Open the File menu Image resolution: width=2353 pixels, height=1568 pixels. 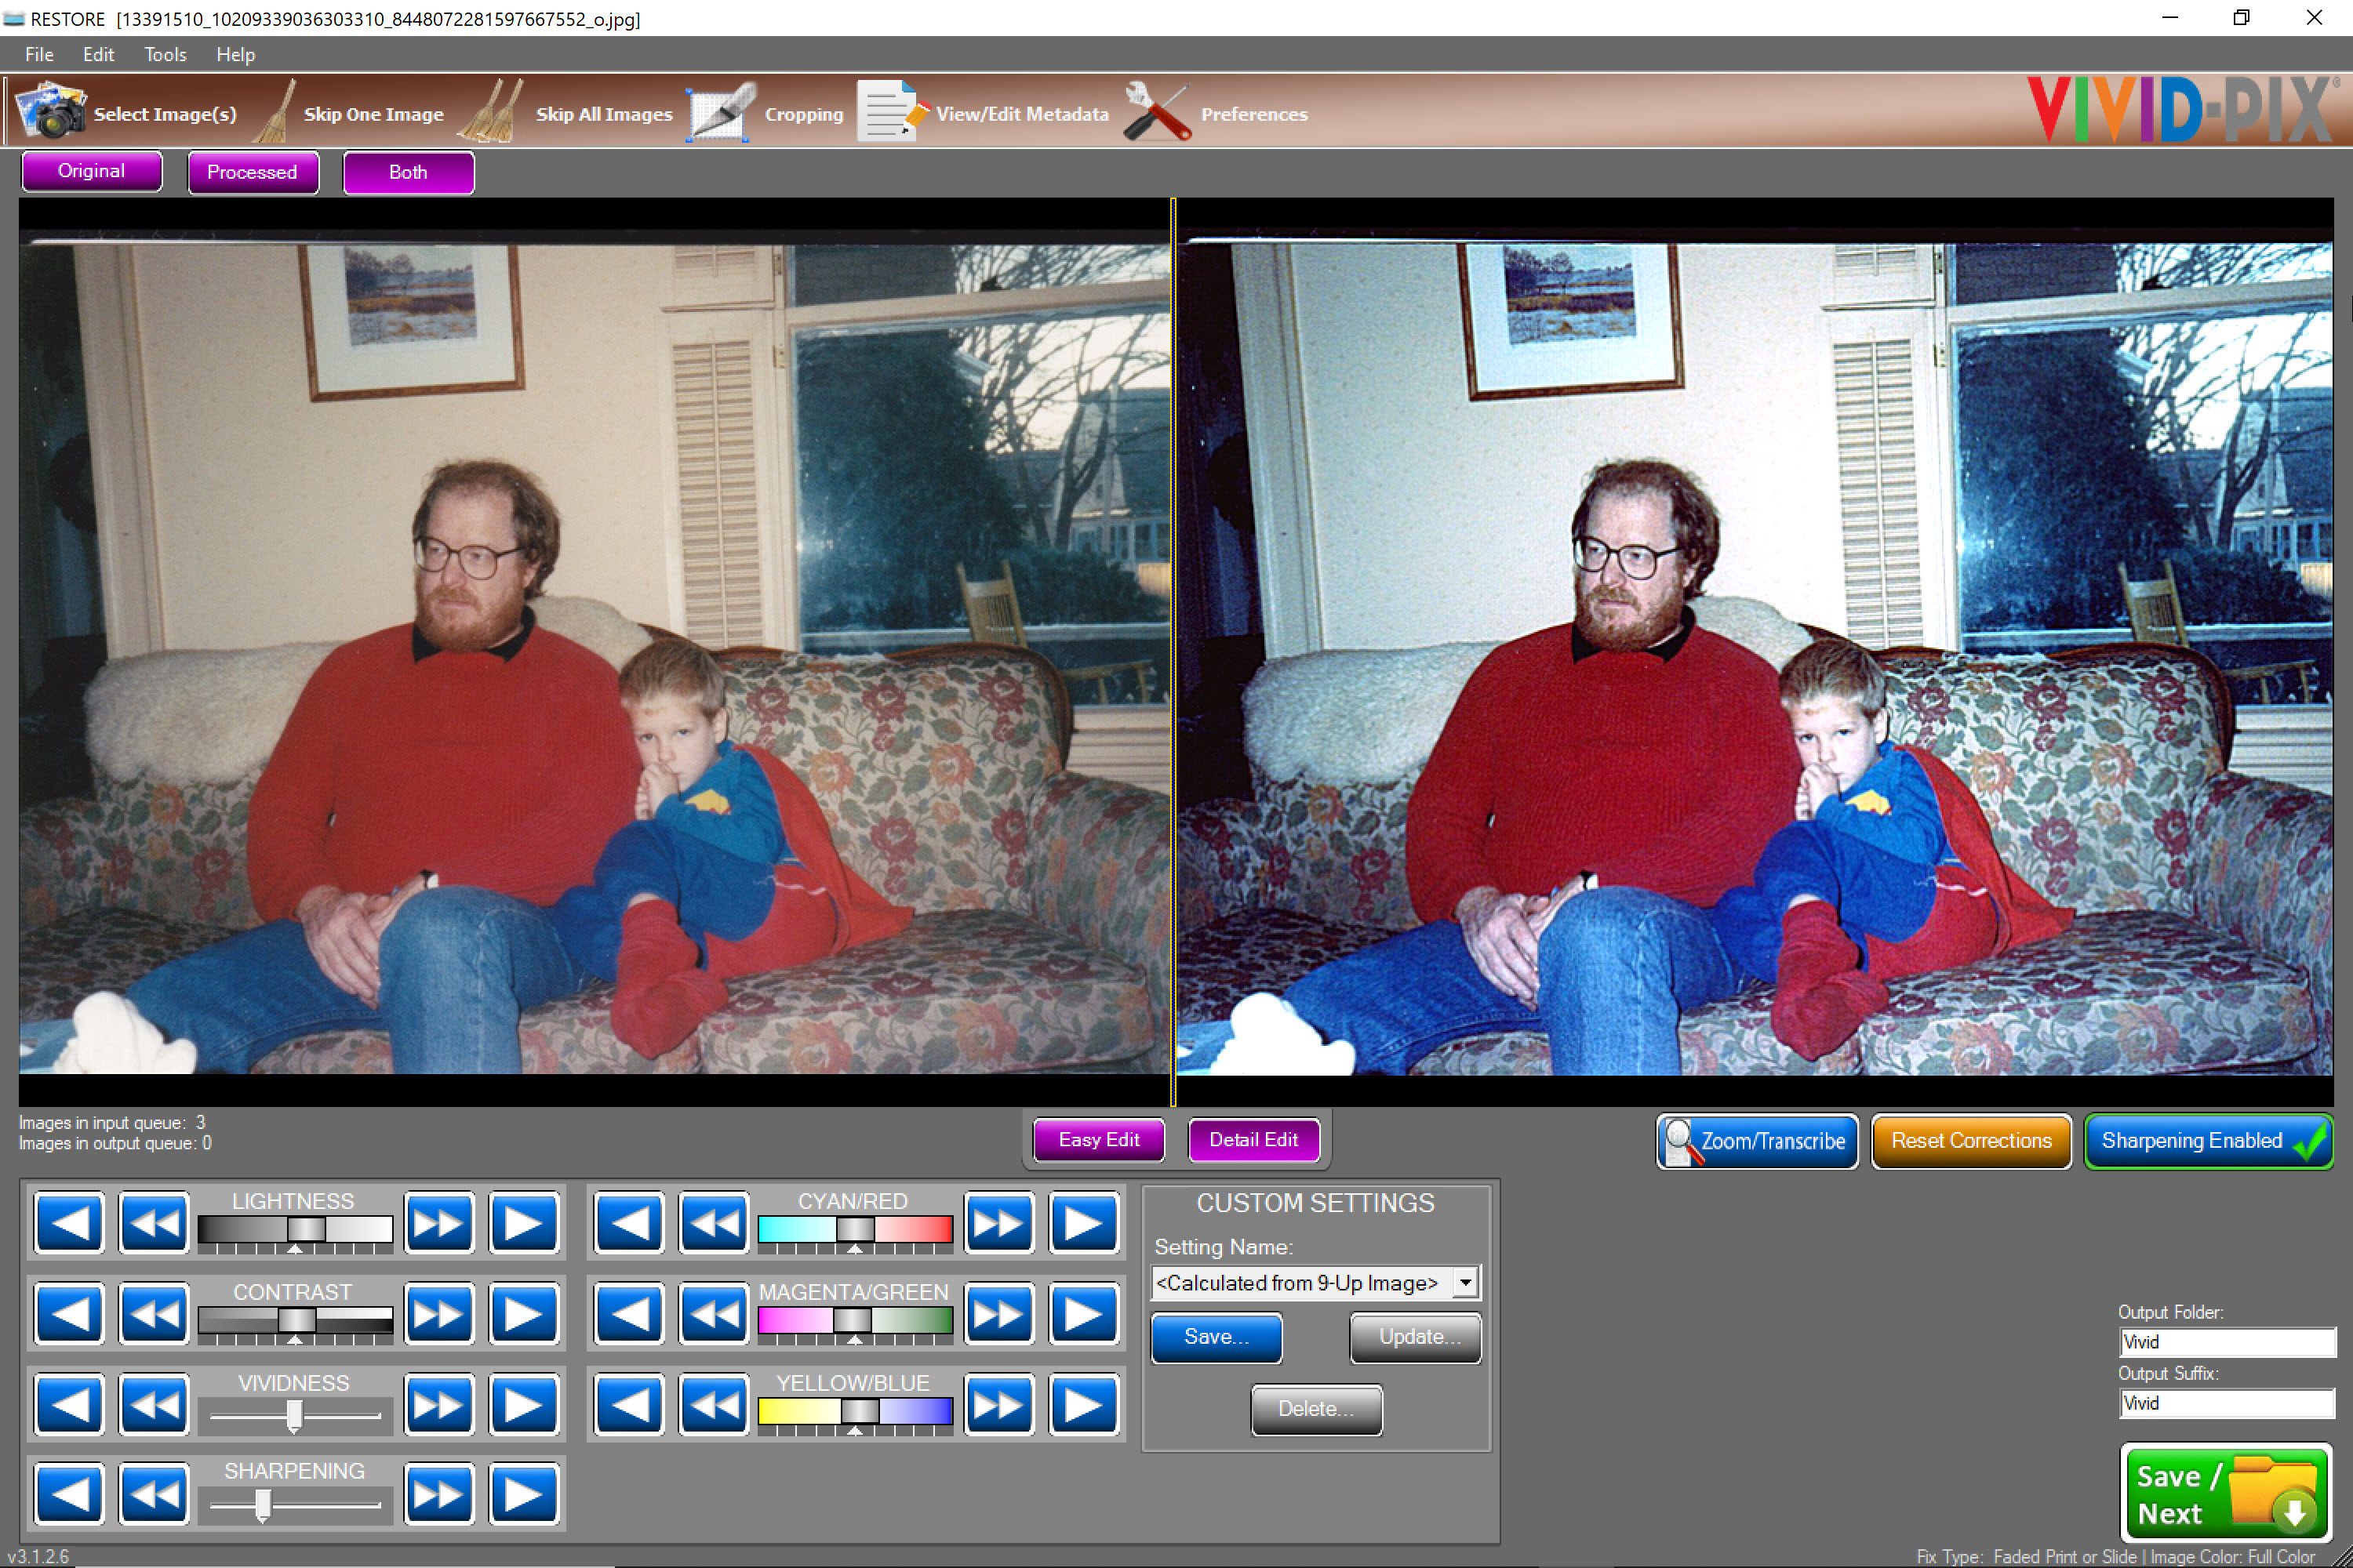click(x=39, y=54)
